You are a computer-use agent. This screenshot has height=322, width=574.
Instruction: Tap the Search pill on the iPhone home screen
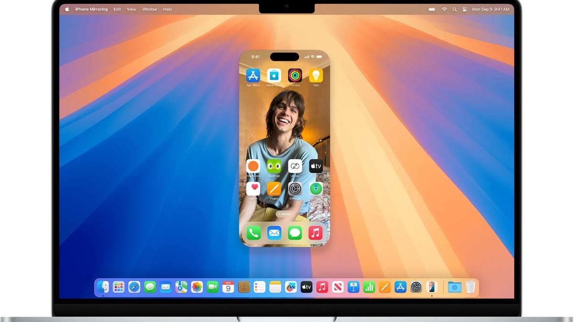[x=285, y=214]
